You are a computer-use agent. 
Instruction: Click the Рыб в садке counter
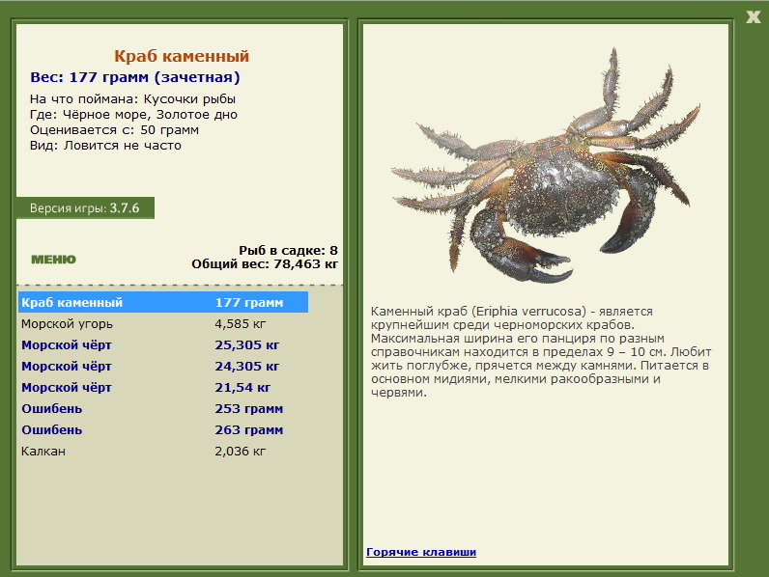click(x=288, y=250)
